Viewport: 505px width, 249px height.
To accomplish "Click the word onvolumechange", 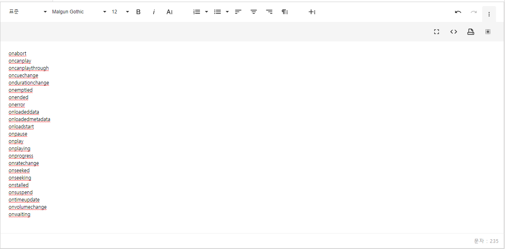I will click(x=28, y=207).
